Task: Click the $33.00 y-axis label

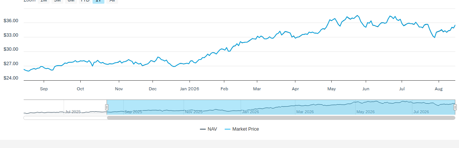Action: (x=11, y=36)
